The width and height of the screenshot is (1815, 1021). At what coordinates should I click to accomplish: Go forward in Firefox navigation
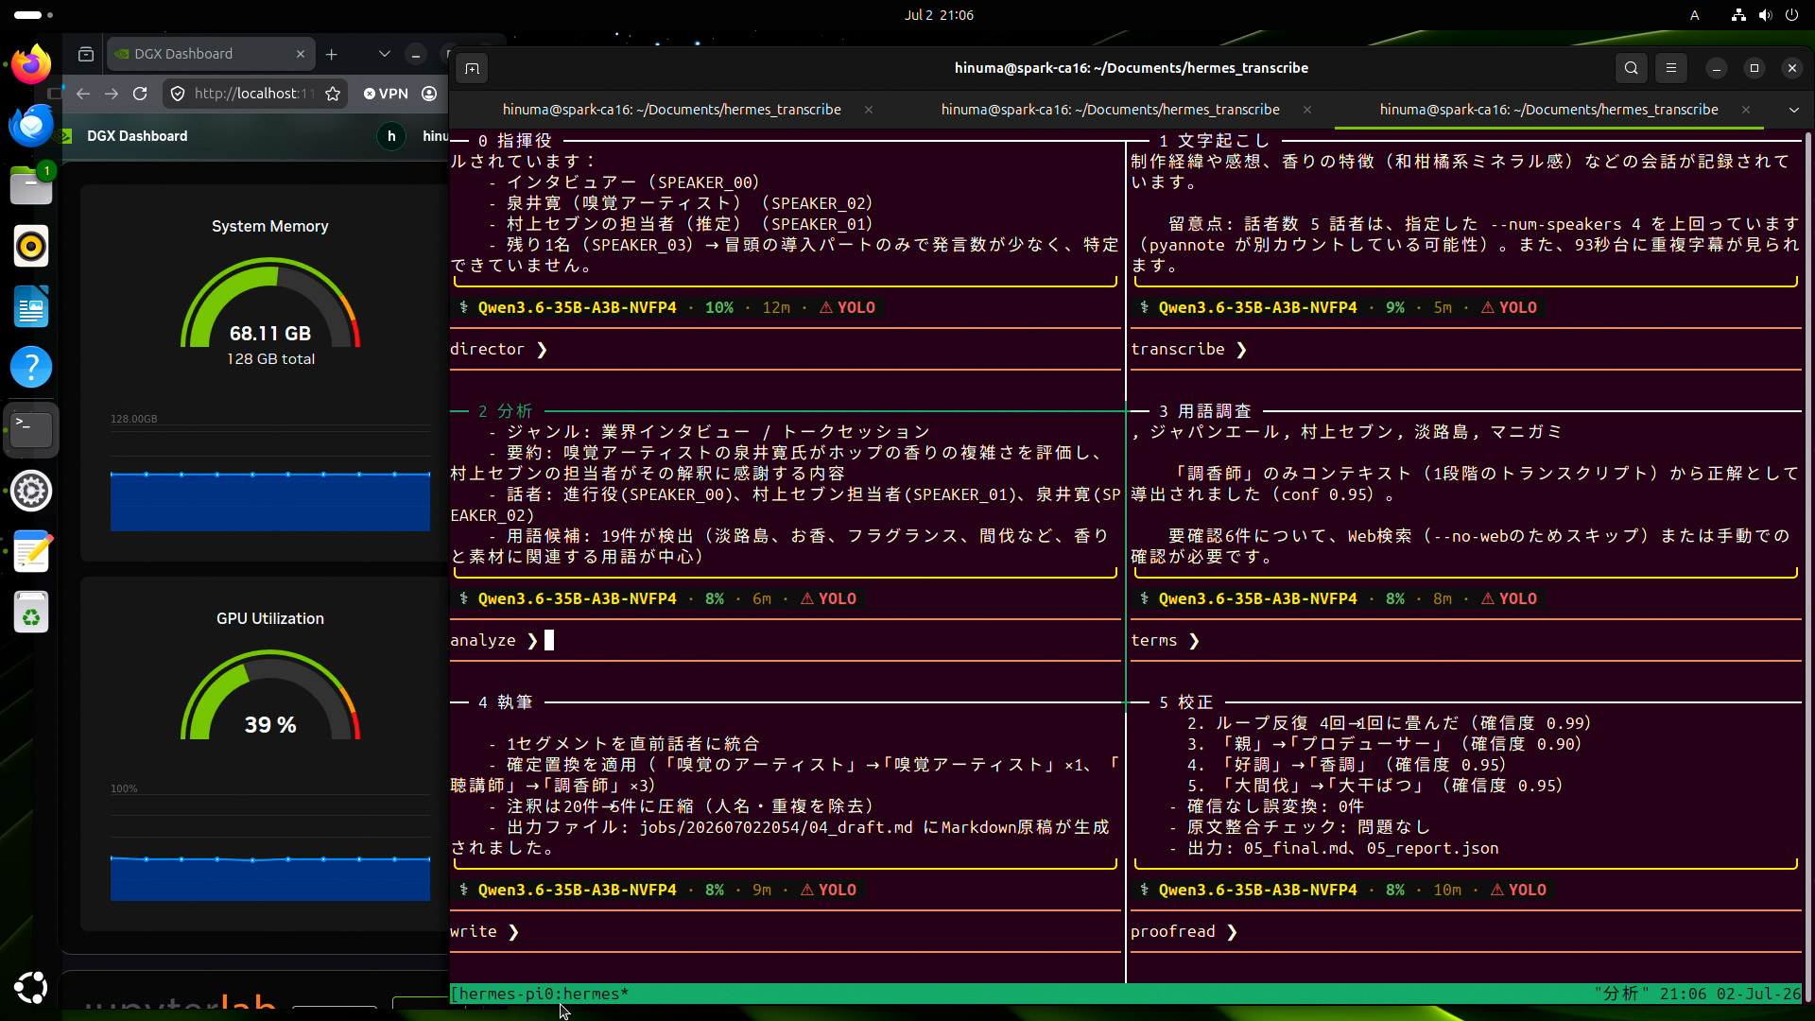[x=112, y=94]
